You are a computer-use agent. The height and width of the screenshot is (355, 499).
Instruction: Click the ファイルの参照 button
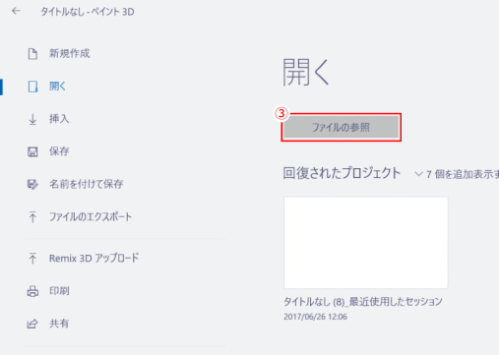342,128
